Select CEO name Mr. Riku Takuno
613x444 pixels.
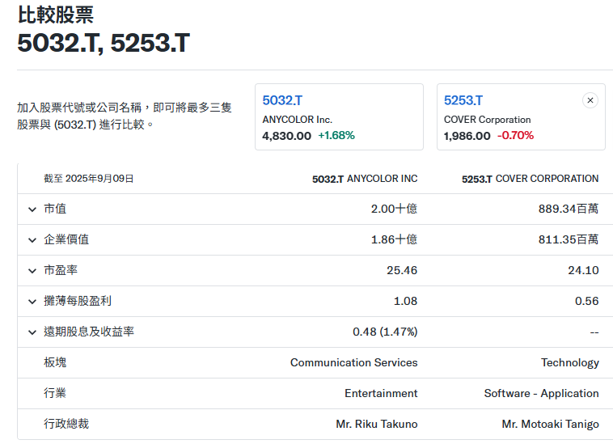coord(376,425)
